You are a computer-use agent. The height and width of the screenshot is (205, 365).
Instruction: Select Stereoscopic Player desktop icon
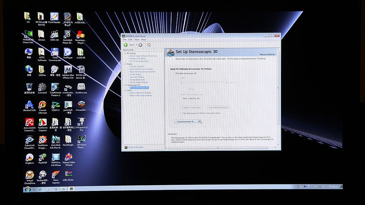pyautogui.click(x=81, y=37)
